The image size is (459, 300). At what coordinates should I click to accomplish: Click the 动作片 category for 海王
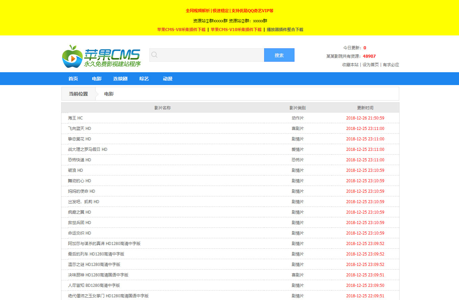298,118
